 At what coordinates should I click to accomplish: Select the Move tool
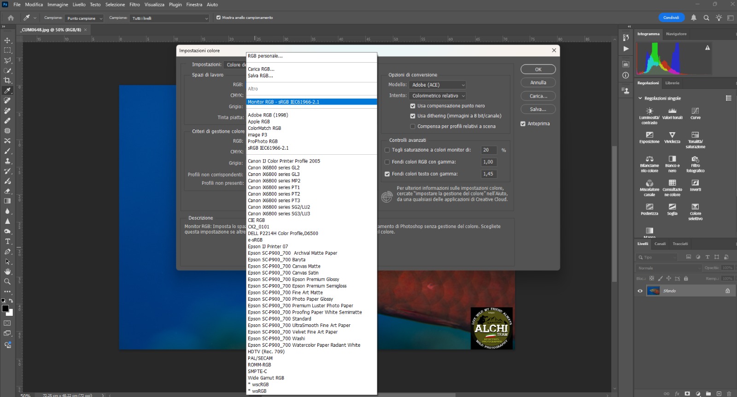(7, 41)
